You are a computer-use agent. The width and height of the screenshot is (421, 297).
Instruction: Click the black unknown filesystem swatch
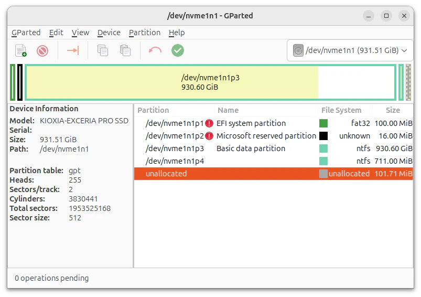(x=323, y=136)
